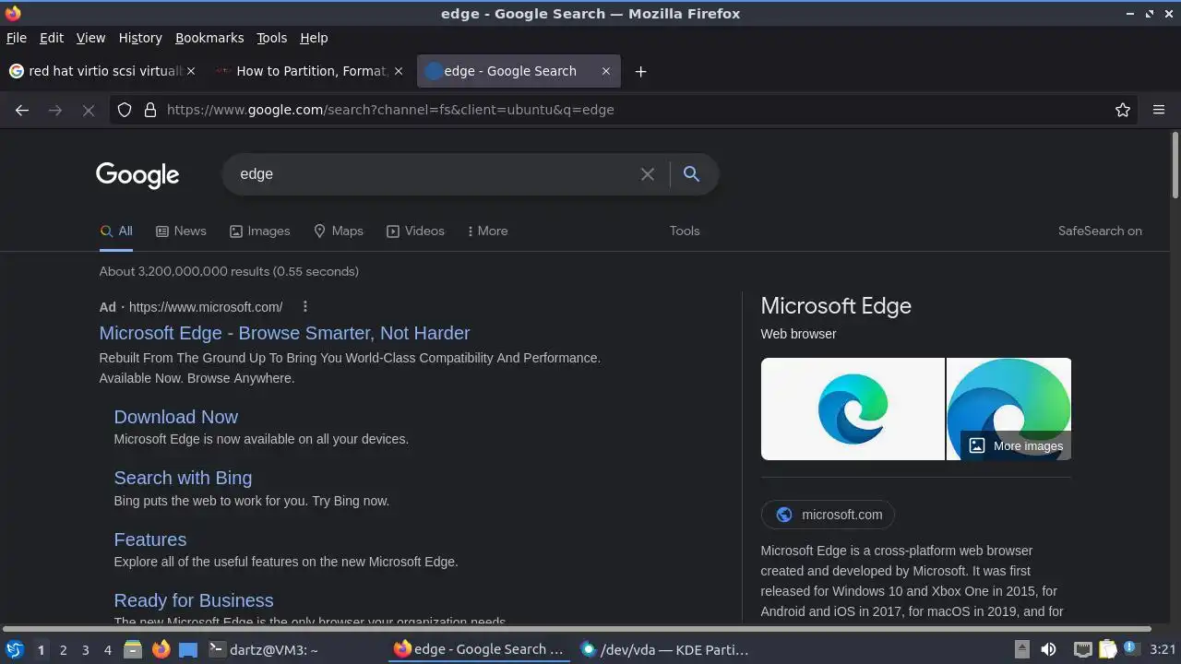Select the Images search filter
The height and width of the screenshot is (664, 1181).
click(260, 231)
